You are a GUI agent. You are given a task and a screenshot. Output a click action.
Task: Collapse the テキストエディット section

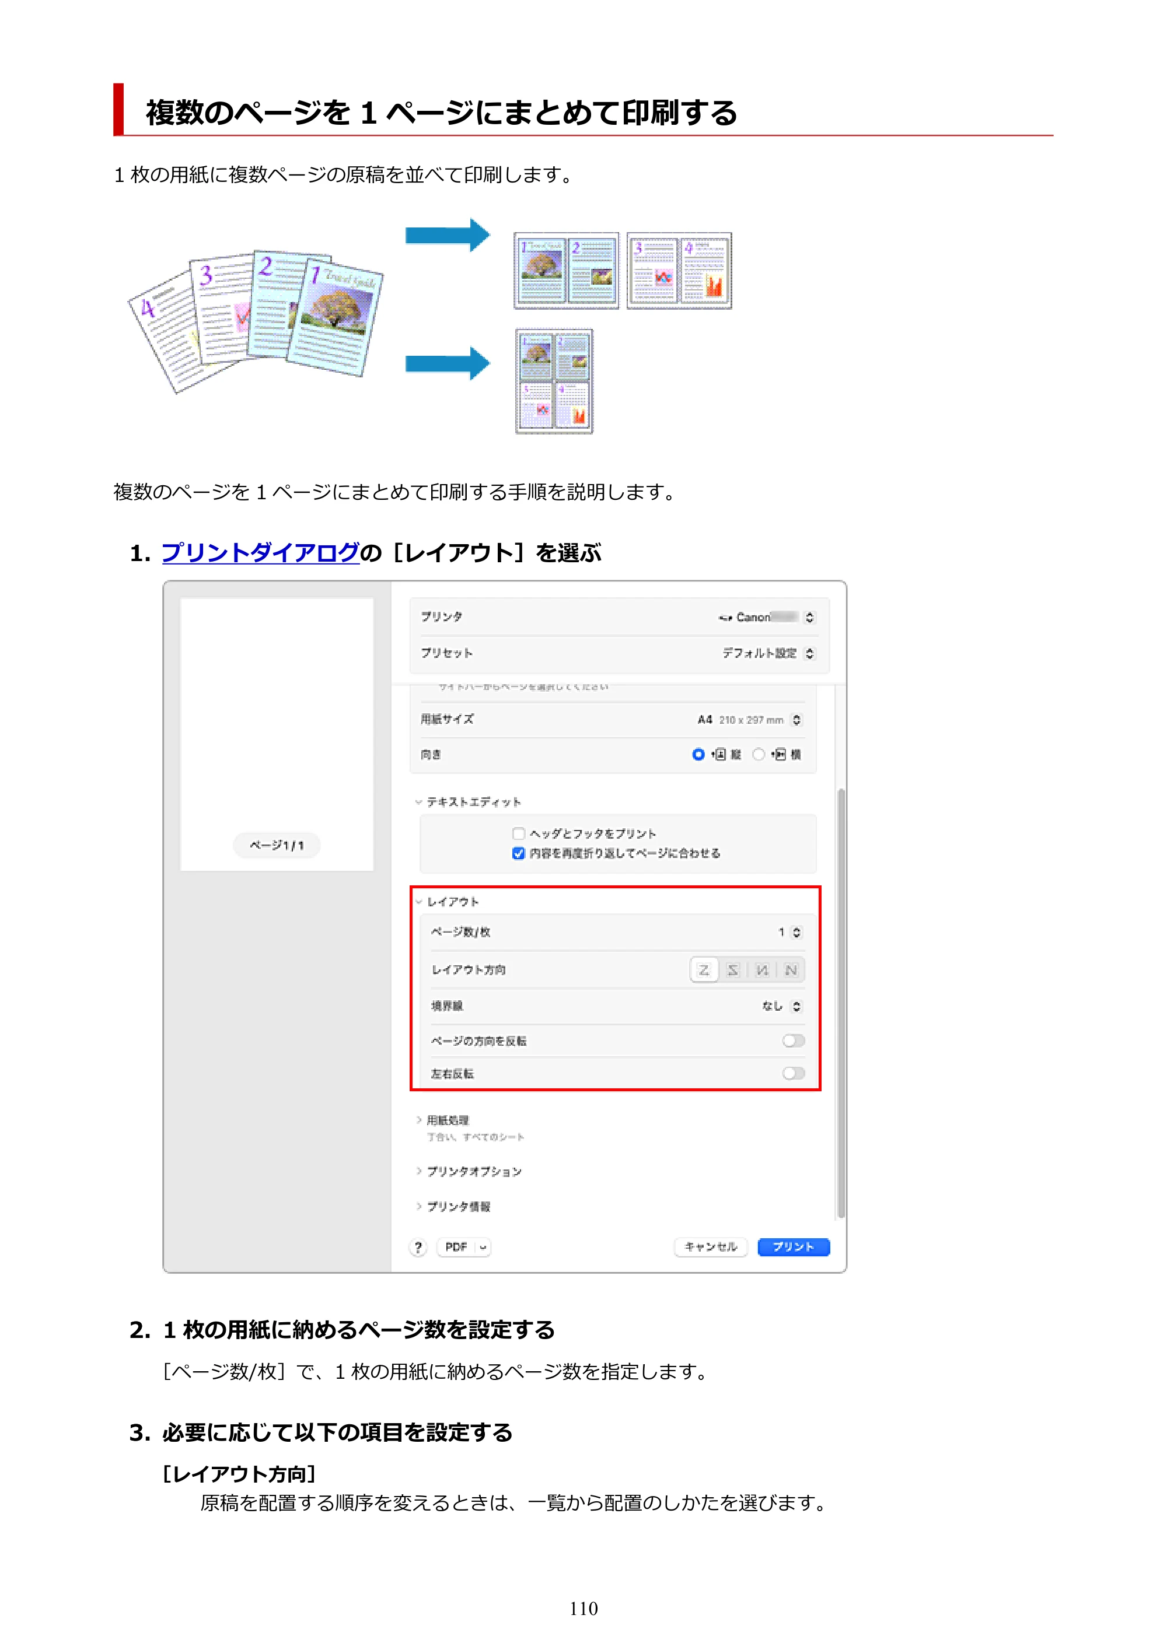418,801
